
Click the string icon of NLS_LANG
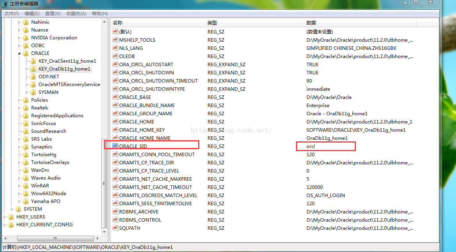[115, 48]
